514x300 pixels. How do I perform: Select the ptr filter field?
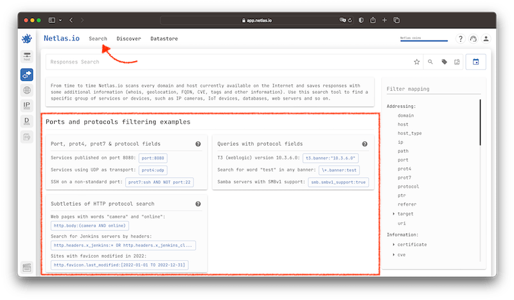pyautogui.click(x=402, y=195)
